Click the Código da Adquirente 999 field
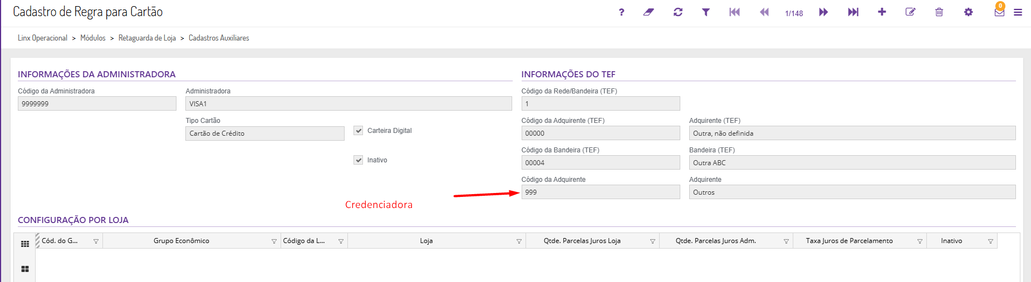This screenshot has width=1031, height=282. click(x=600, y=192)
